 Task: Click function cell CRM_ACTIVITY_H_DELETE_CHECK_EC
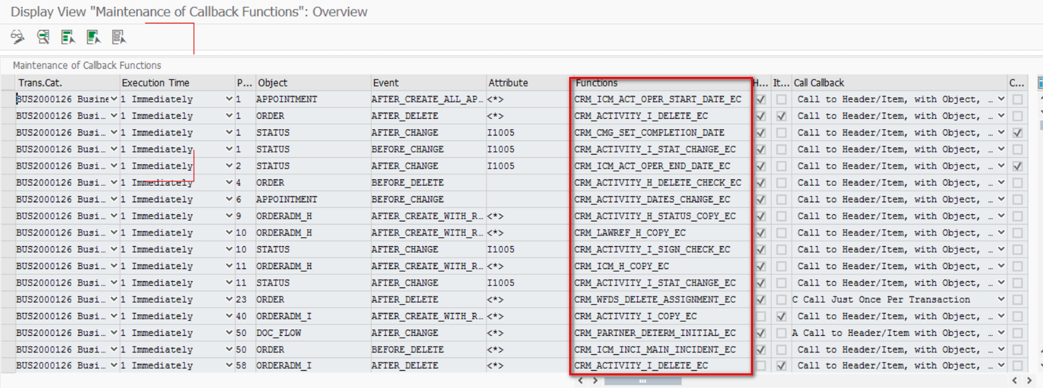(x=661, y=183)
